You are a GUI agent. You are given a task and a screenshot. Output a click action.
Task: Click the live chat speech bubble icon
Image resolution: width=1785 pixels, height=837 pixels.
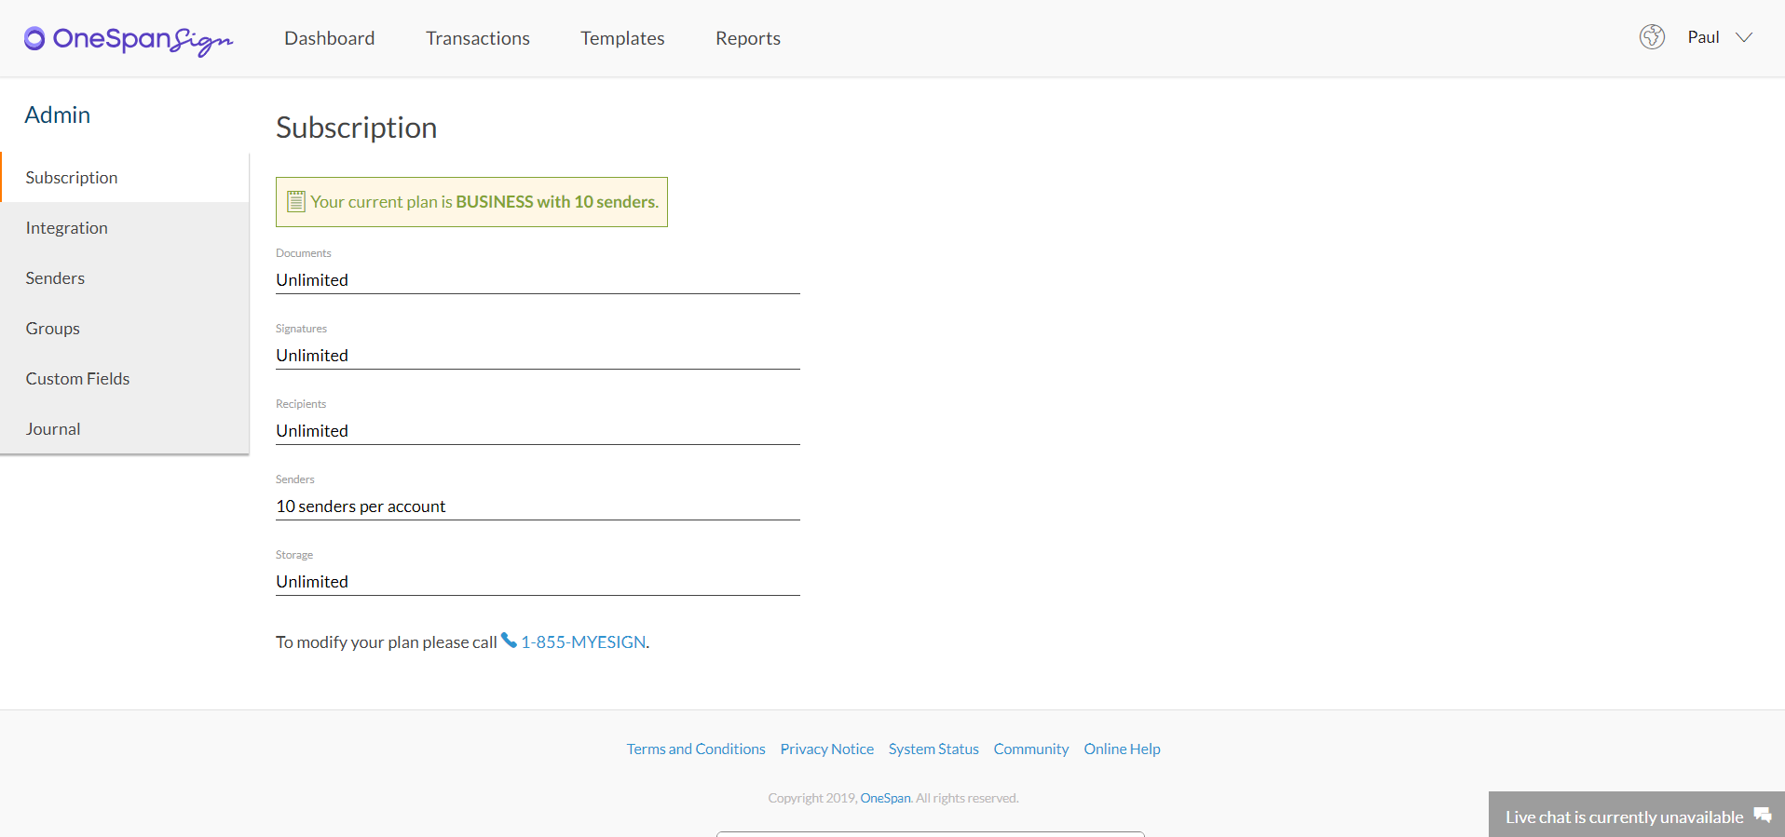click(x=1763, y=816)
